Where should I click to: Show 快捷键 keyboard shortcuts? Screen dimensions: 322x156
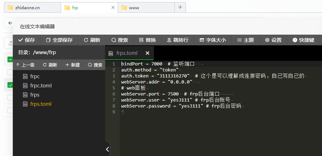click(x=303, y=40)
